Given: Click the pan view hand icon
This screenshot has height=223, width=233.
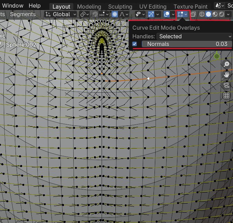Looking at the screenshot, I should (226, 75).
